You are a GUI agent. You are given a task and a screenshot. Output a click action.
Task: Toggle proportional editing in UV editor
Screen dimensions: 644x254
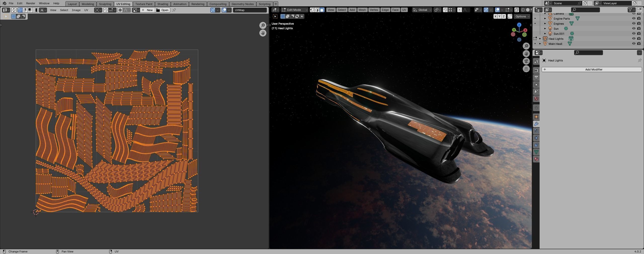[x=120, y=10]
